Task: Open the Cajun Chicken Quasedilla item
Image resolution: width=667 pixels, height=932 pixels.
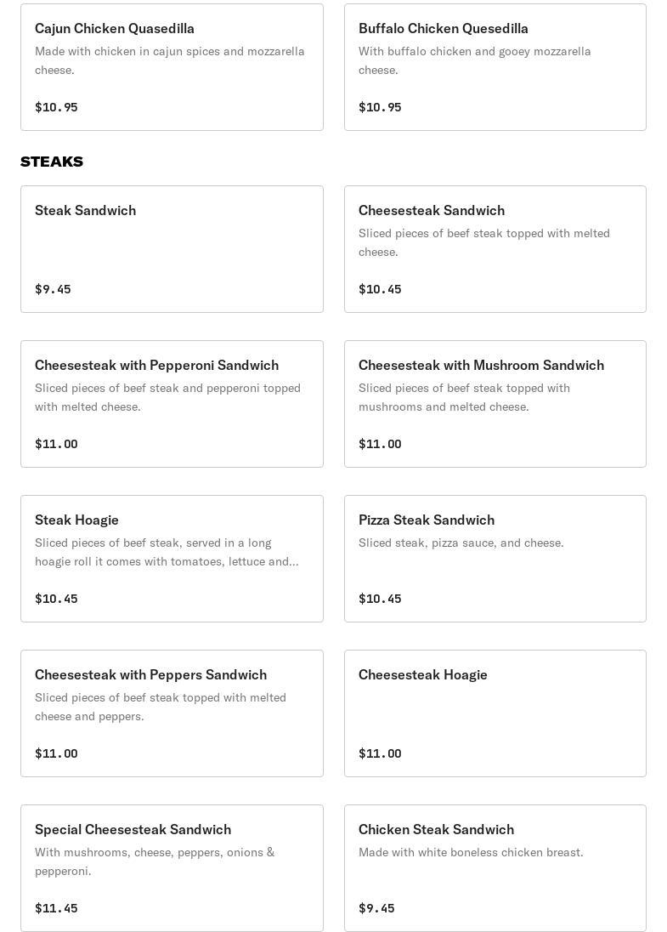Action: pos(172,67)
